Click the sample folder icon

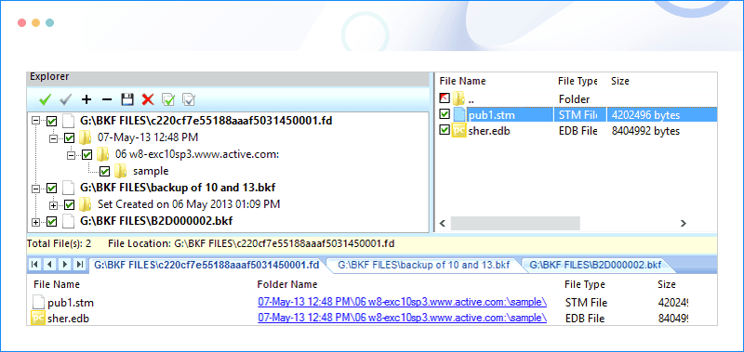120,171
